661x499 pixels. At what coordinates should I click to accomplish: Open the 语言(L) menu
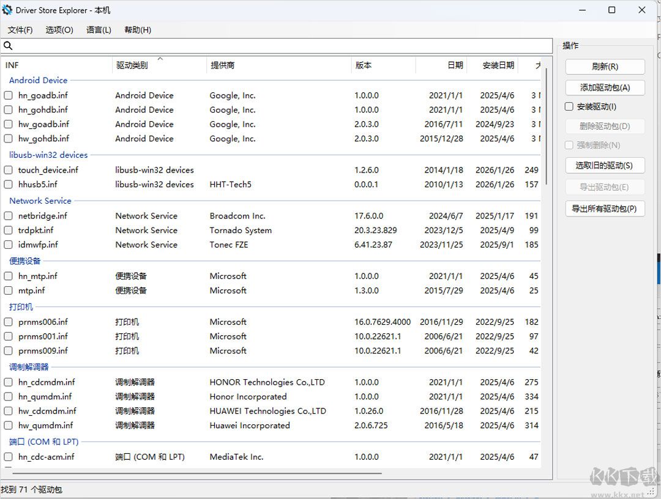click(99, 29)
